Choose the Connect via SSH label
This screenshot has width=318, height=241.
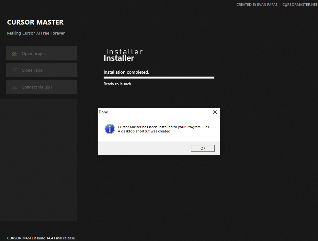pos(37,87)
